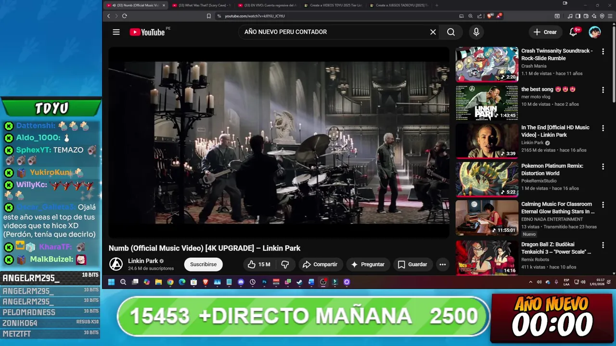616x346 pixels.
Task: Open options menu for Crash Twinsanity video
Action: 603,51
